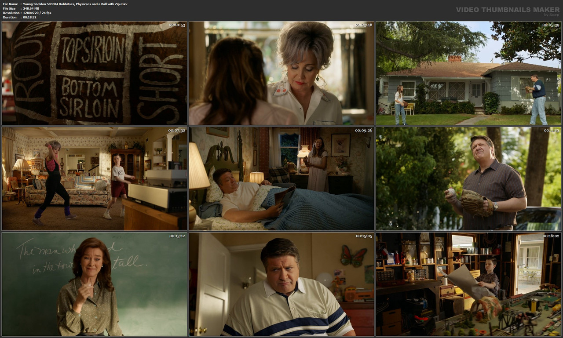Viewport: 563px width, 338px height.
Task: Click the 1280x720 / 24 fps resolution value
Action: click(x=37, y=13)
